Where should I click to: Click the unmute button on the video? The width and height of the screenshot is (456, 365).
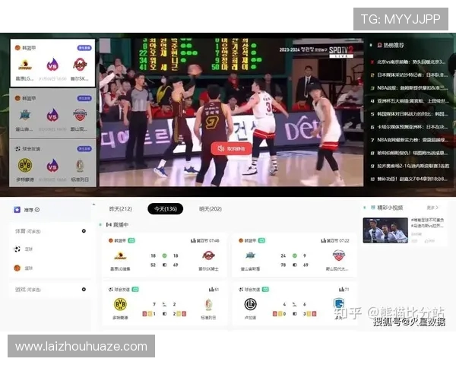(x=231, y=149)
